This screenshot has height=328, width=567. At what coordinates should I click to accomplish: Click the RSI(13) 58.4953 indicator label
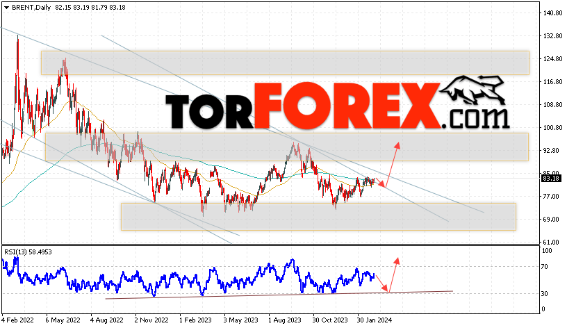[x=28, y=252]
